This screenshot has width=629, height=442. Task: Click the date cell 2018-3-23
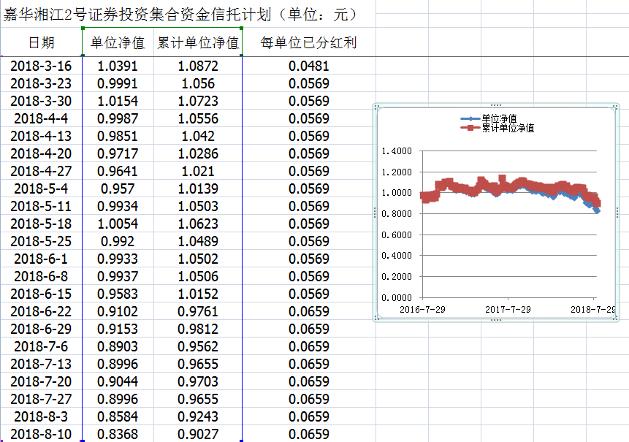point(41,83)
